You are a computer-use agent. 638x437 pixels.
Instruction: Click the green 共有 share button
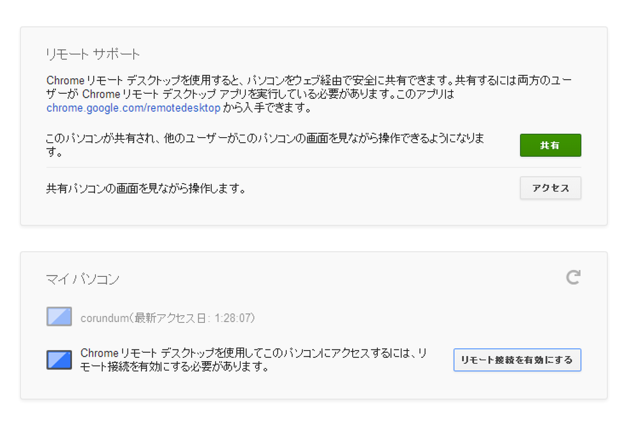[550, 145]
